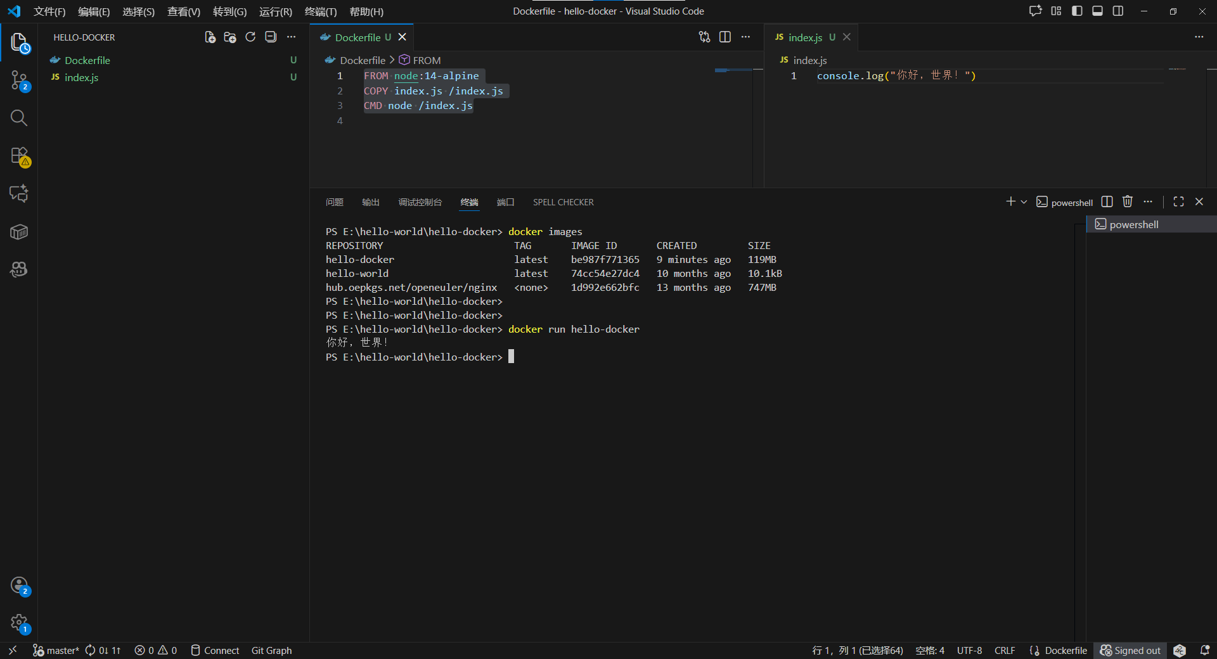Customize layout from title bar
1217x659 pixels.
click(1056, 11)
